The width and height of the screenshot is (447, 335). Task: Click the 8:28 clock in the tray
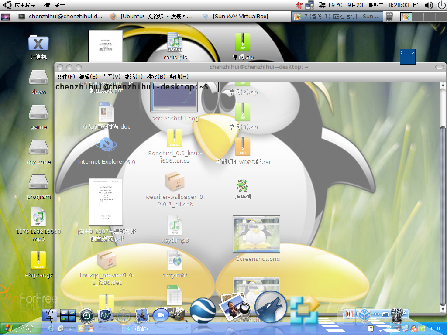tap(434, 328)
